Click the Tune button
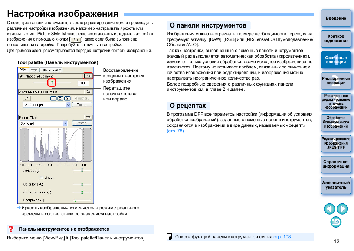 coord(82,104)
